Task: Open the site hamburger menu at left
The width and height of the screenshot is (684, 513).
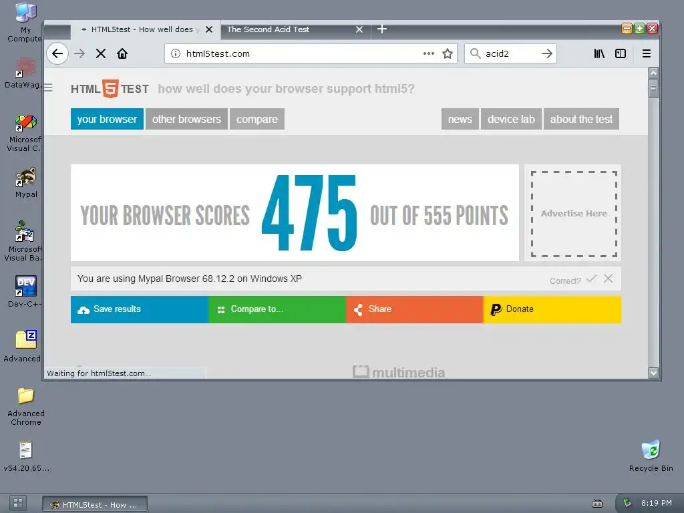Action: tap(48, 88)
